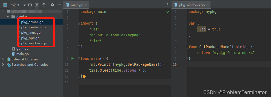Click line number 13 in main.go gutter
Image resolution: width=271 pixels, height=97 pixels.
[x=67, y=82]
